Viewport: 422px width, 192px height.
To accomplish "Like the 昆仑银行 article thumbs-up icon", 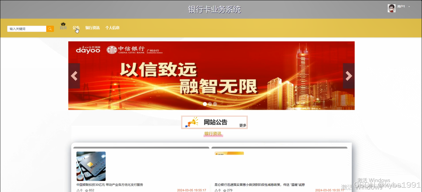I will point(216,190).
